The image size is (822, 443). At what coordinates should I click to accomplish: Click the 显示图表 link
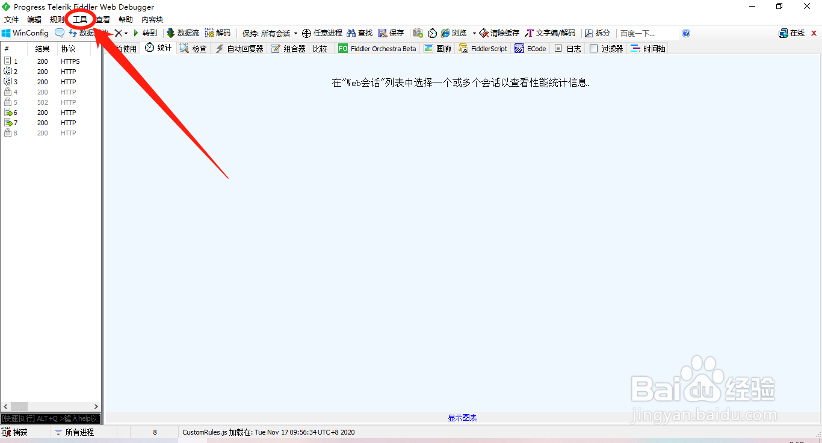(462, 418)
